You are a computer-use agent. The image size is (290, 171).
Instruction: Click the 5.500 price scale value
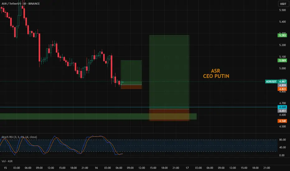(283, 10)
